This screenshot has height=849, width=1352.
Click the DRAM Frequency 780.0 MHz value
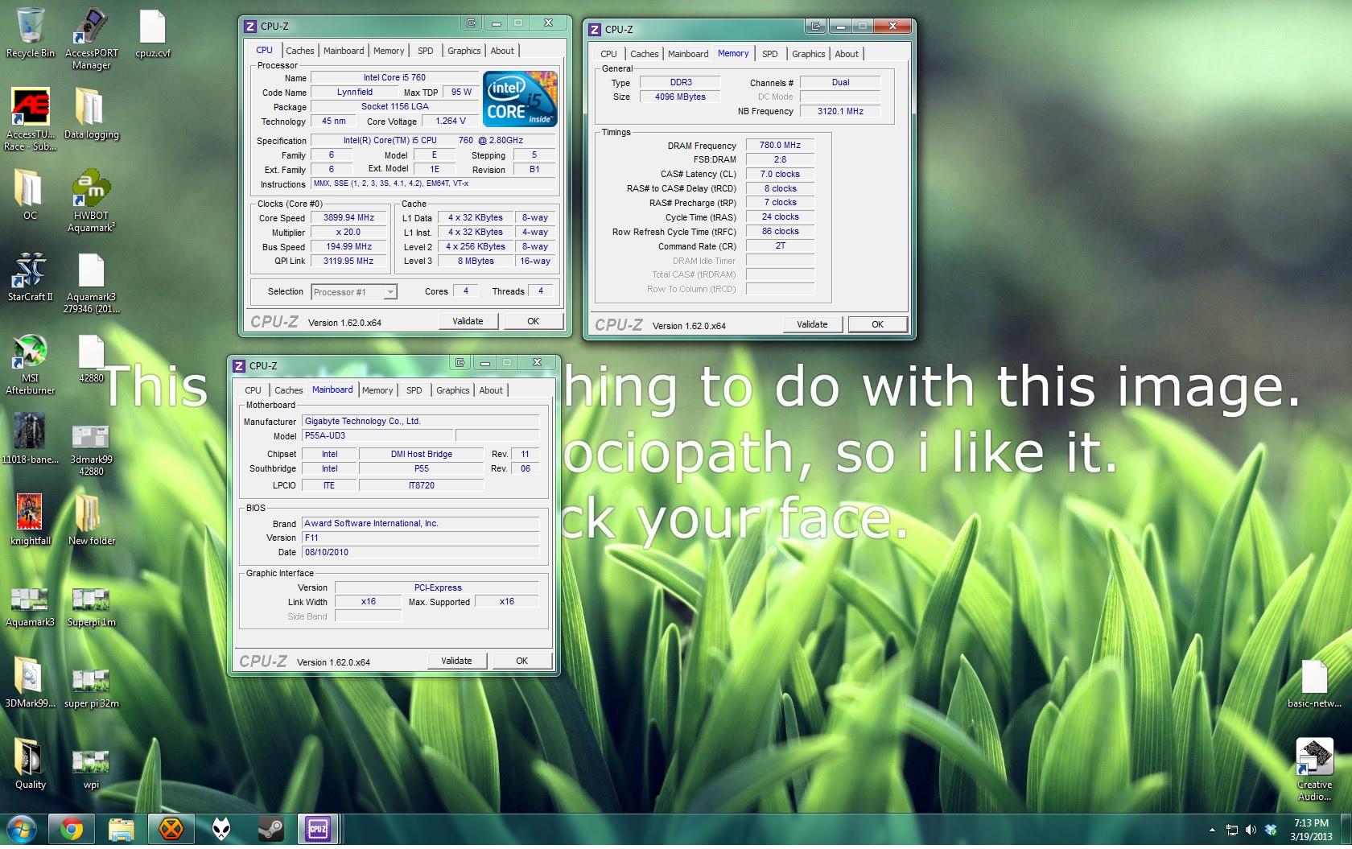tap(780, 145)
